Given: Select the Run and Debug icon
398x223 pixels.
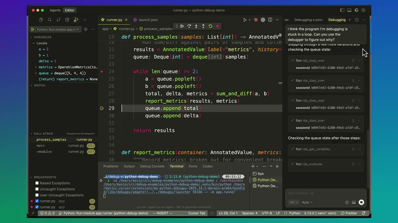Looking at the screenshot, I should [x=76, y=20].
